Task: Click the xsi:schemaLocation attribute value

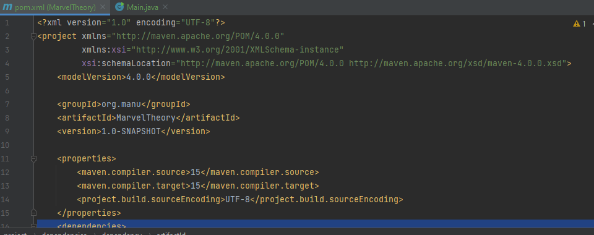Action: [x=371, y=63]
